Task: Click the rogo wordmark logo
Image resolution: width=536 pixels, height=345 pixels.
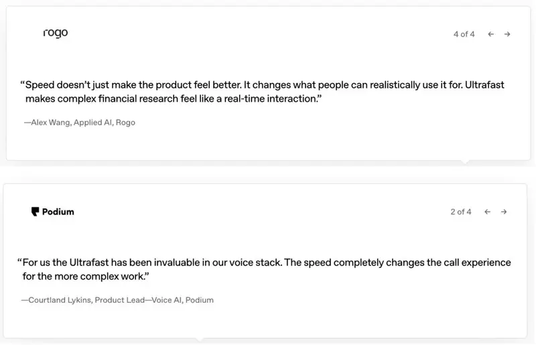Action: [x=56, y=33]
